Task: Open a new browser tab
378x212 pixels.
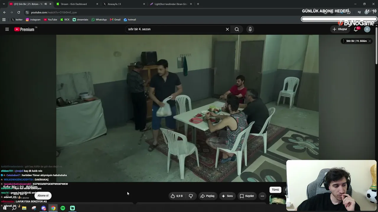Action: 198,4
